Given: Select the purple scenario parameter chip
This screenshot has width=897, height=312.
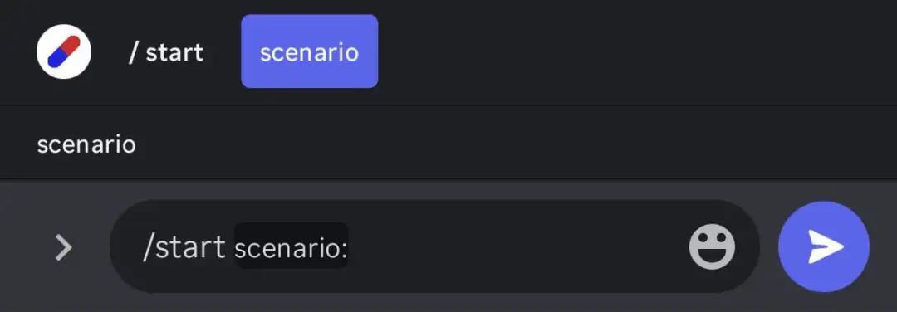Looking at the screenshot, I should [x=310, y=51].
